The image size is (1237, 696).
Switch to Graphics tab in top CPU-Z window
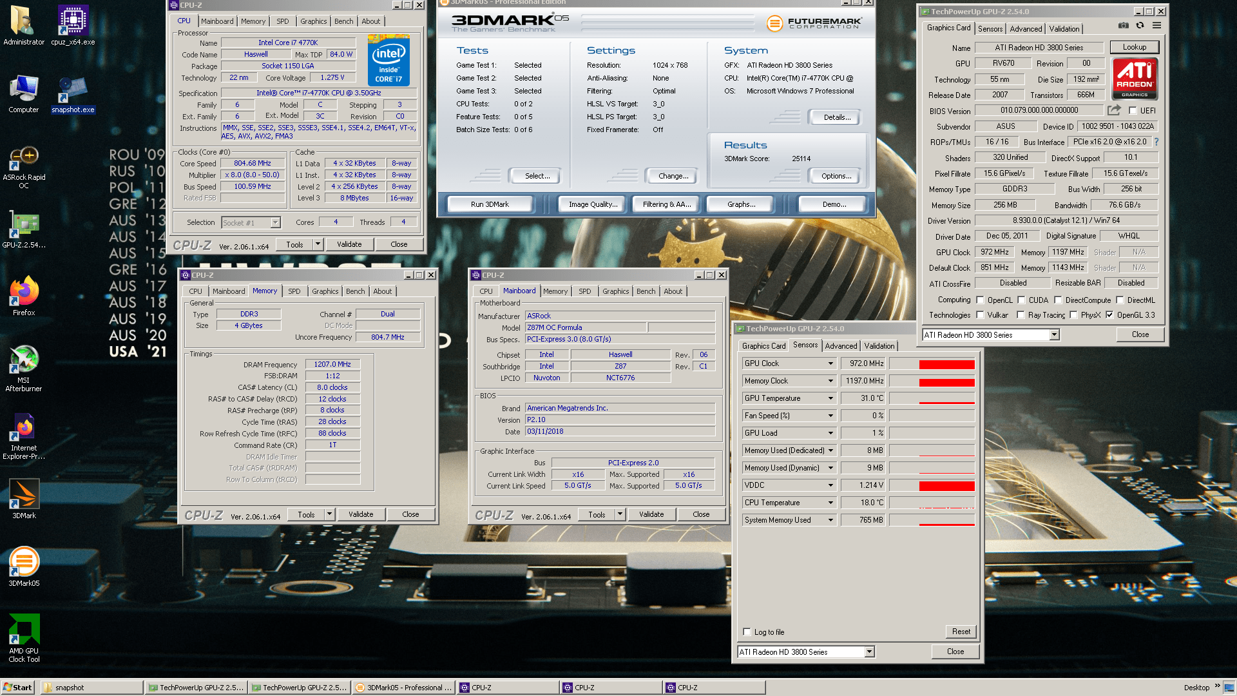(x=313, y=21)
